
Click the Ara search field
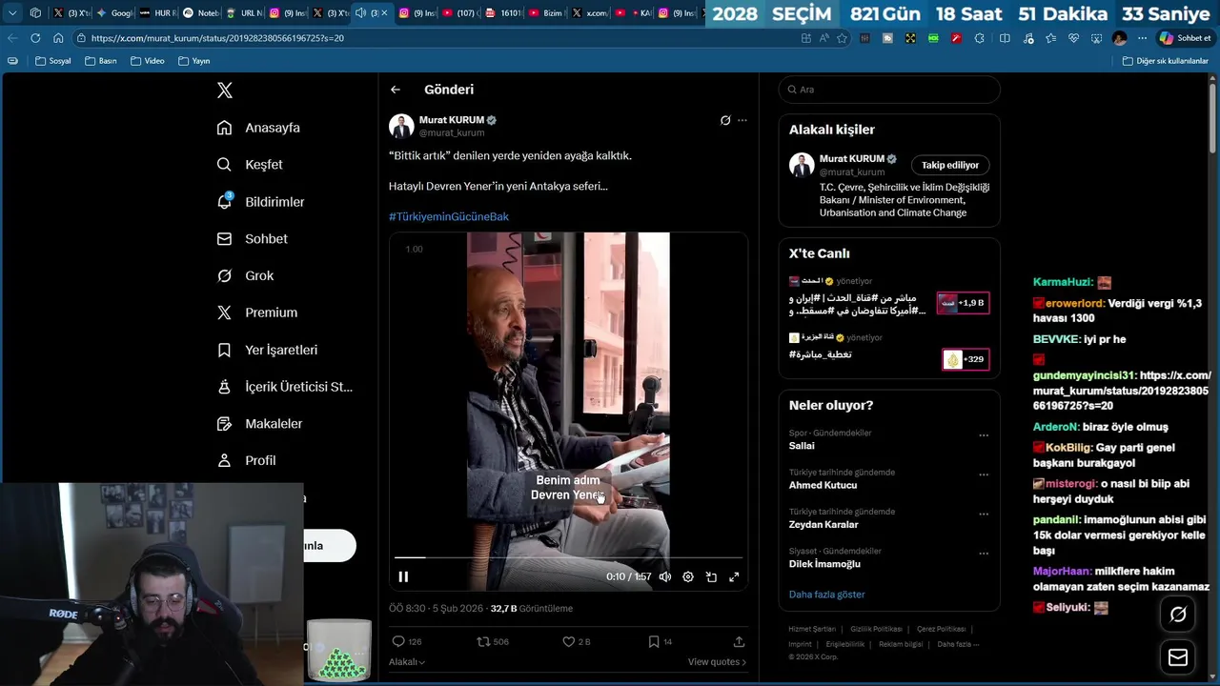coord(889,90)
